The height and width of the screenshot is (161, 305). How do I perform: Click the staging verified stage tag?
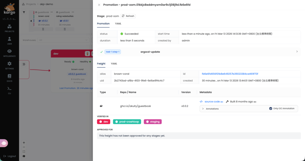(x=153, y=122)
